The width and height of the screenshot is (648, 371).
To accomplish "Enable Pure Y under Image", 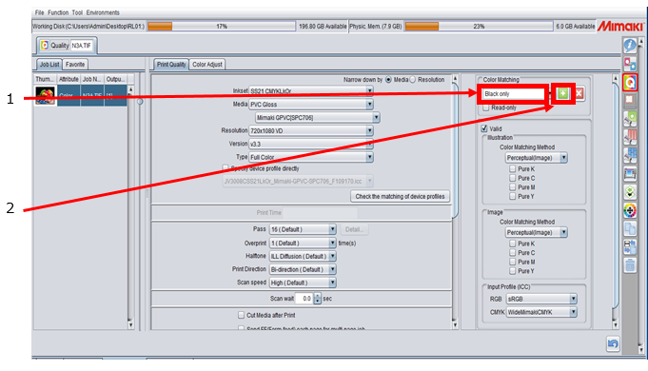I will 513,271.
